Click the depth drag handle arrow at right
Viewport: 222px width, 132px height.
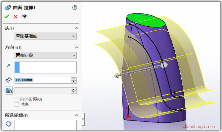click(164, 65)
